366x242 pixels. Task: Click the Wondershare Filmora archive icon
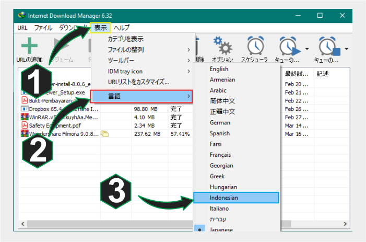(x=25, y=133)
